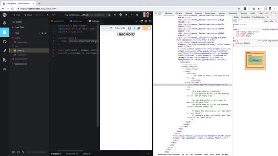This screenshot has height=156, width=278.
Task: Switch to DevTools Console tab
Action: point(179,13)
